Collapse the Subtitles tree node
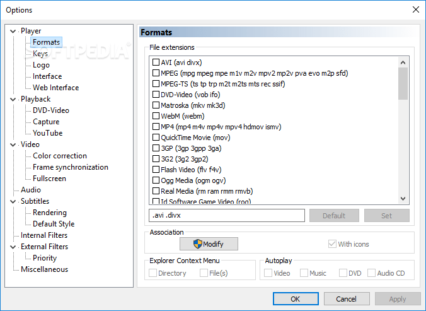This screenshot has height=311, width=426. pyautogui.click(x=13, y=201)
